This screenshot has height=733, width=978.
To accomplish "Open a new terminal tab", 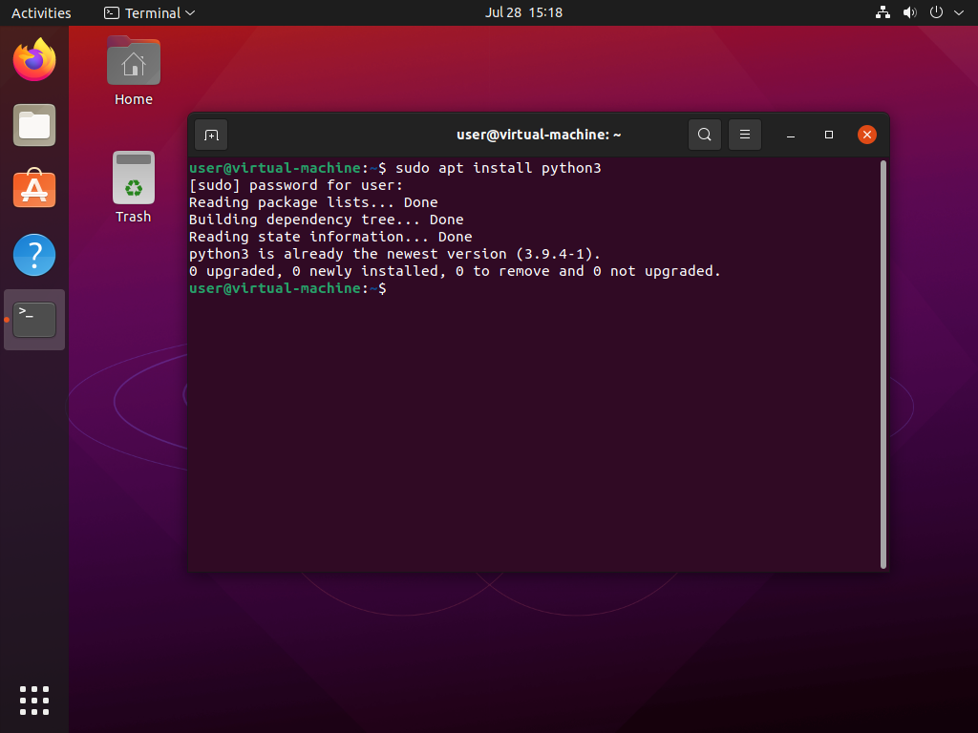I will (x=211, y=135).
